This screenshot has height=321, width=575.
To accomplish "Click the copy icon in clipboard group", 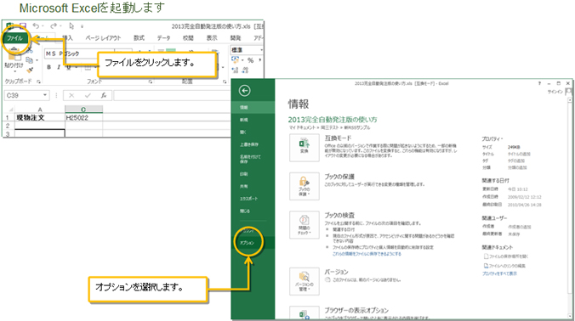I will 29,60.
